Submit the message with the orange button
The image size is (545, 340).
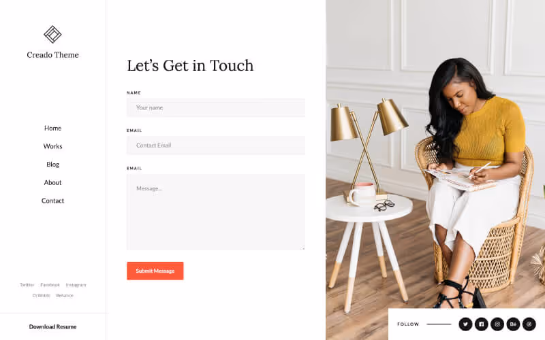coord(155,271)
